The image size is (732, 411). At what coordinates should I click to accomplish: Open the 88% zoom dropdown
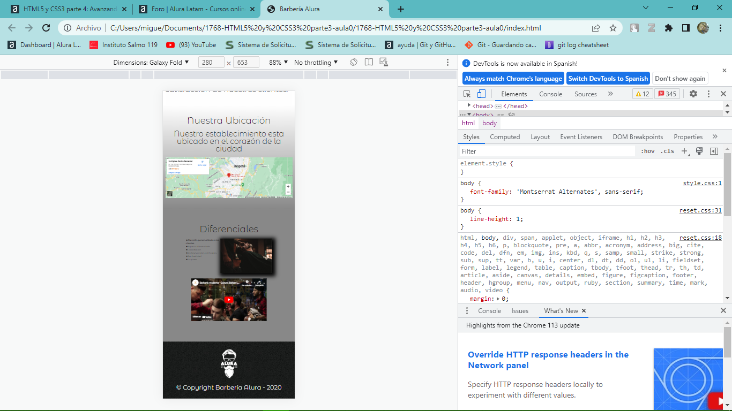point(278,63)
